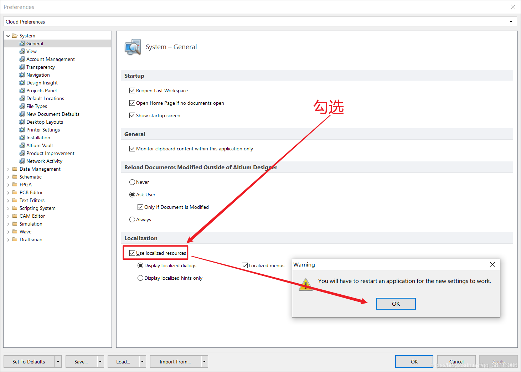Open the Cloud Preferences combo box
Viewport: 521px width, 372px height.
[510, 22]
